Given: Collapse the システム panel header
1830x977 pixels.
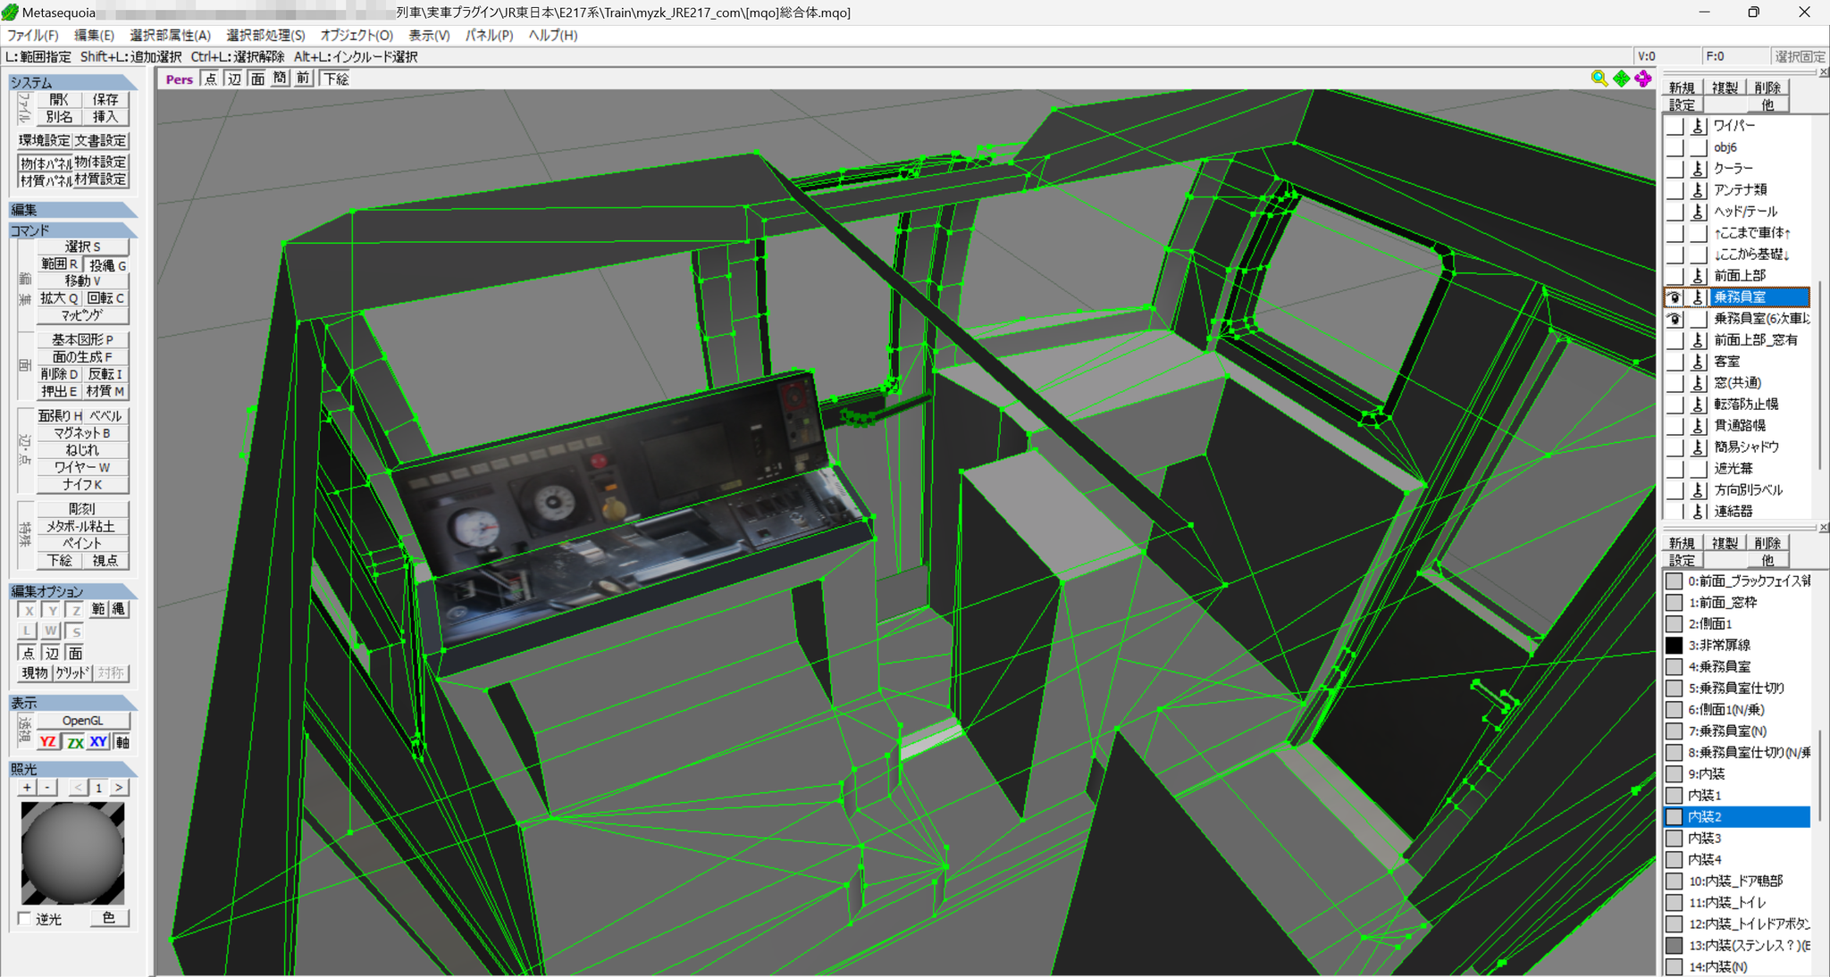Looking at the screenshot, I should coord(73,82).
